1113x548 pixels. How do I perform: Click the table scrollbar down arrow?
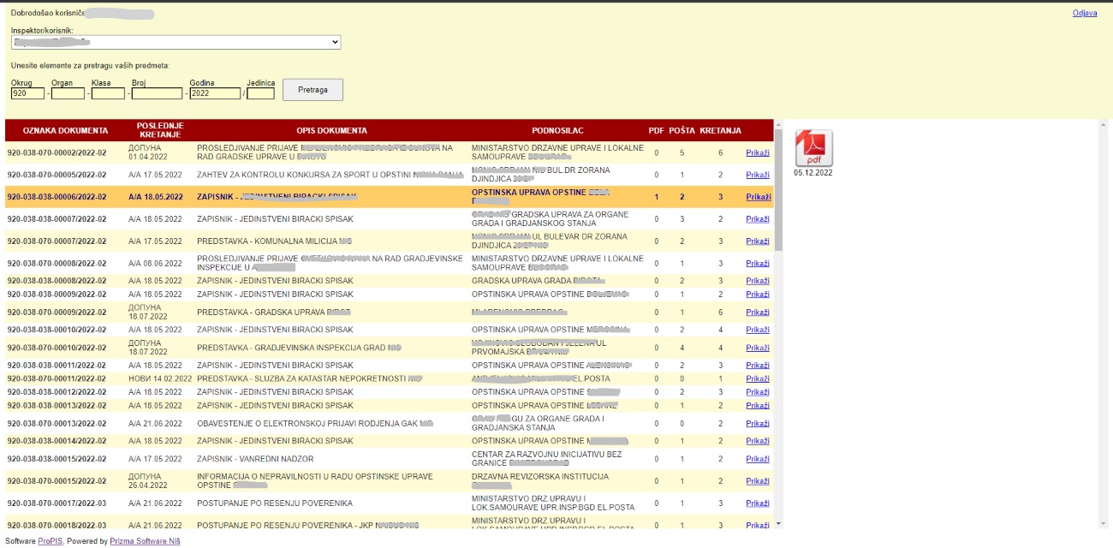(x=778, y=523)
